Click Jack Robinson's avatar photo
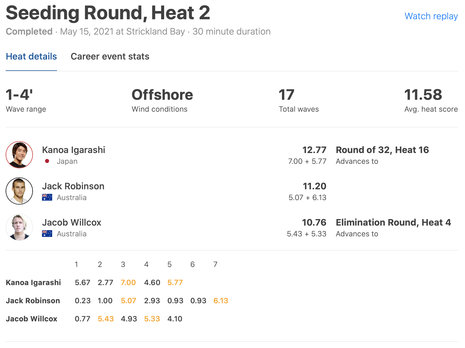Screen dimensions: 465x348 pos(19,191)
